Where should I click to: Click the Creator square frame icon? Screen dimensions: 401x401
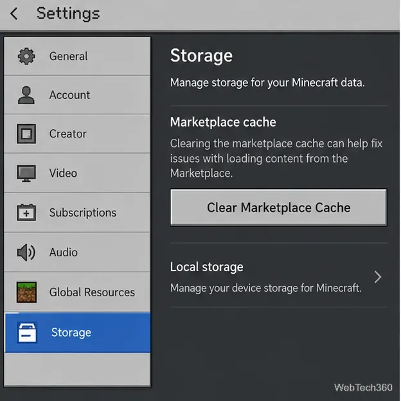[26, 134]
